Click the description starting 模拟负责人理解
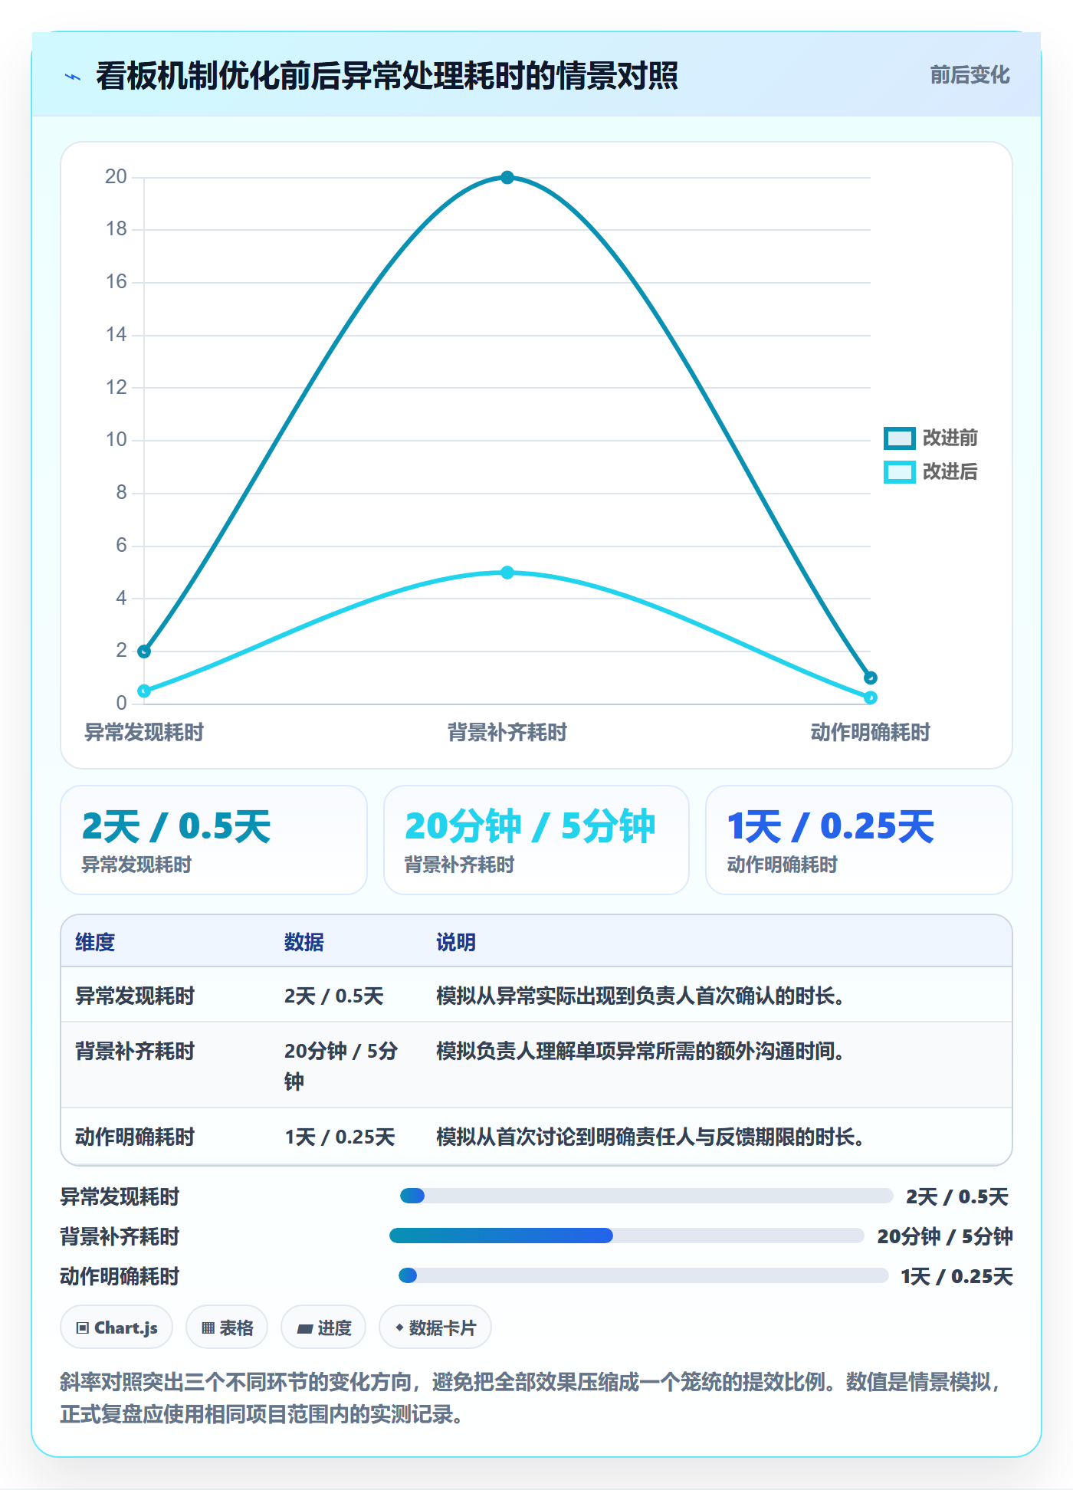 tap(641, 1051)
